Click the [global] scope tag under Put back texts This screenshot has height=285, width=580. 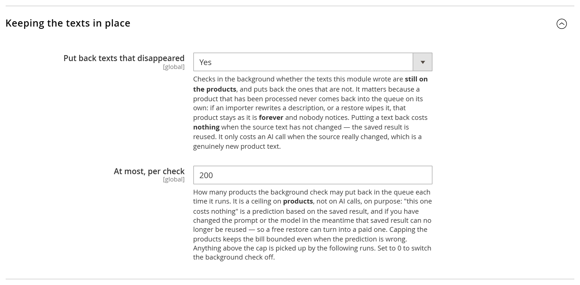[174, 67]
